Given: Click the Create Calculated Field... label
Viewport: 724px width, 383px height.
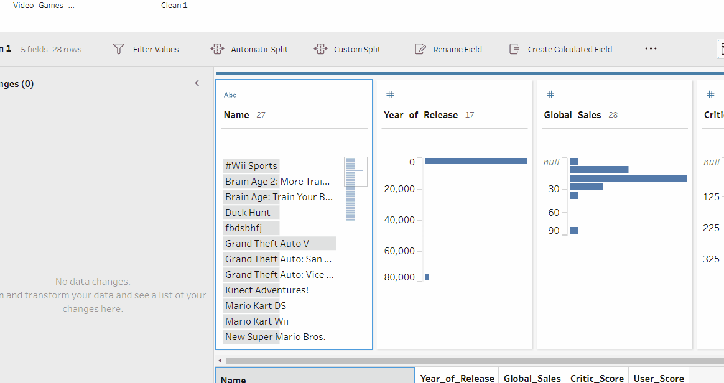Looking at the screenshot, I should pos(573,49).
